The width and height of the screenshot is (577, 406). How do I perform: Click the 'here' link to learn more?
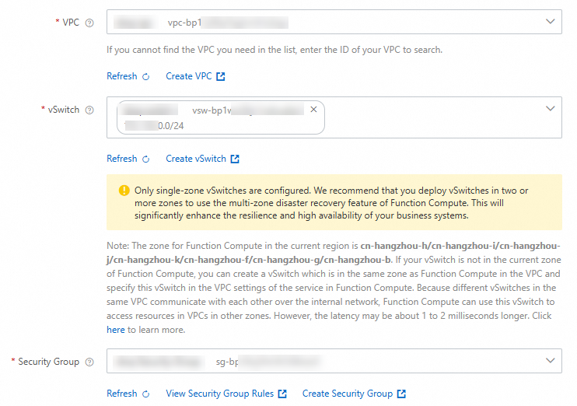116,331
